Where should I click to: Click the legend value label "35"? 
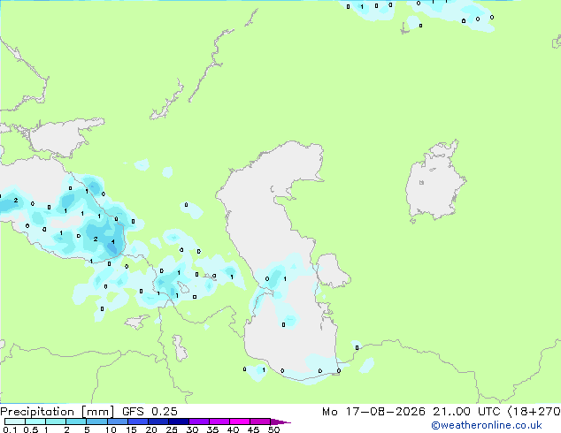[x=212, y=429]
